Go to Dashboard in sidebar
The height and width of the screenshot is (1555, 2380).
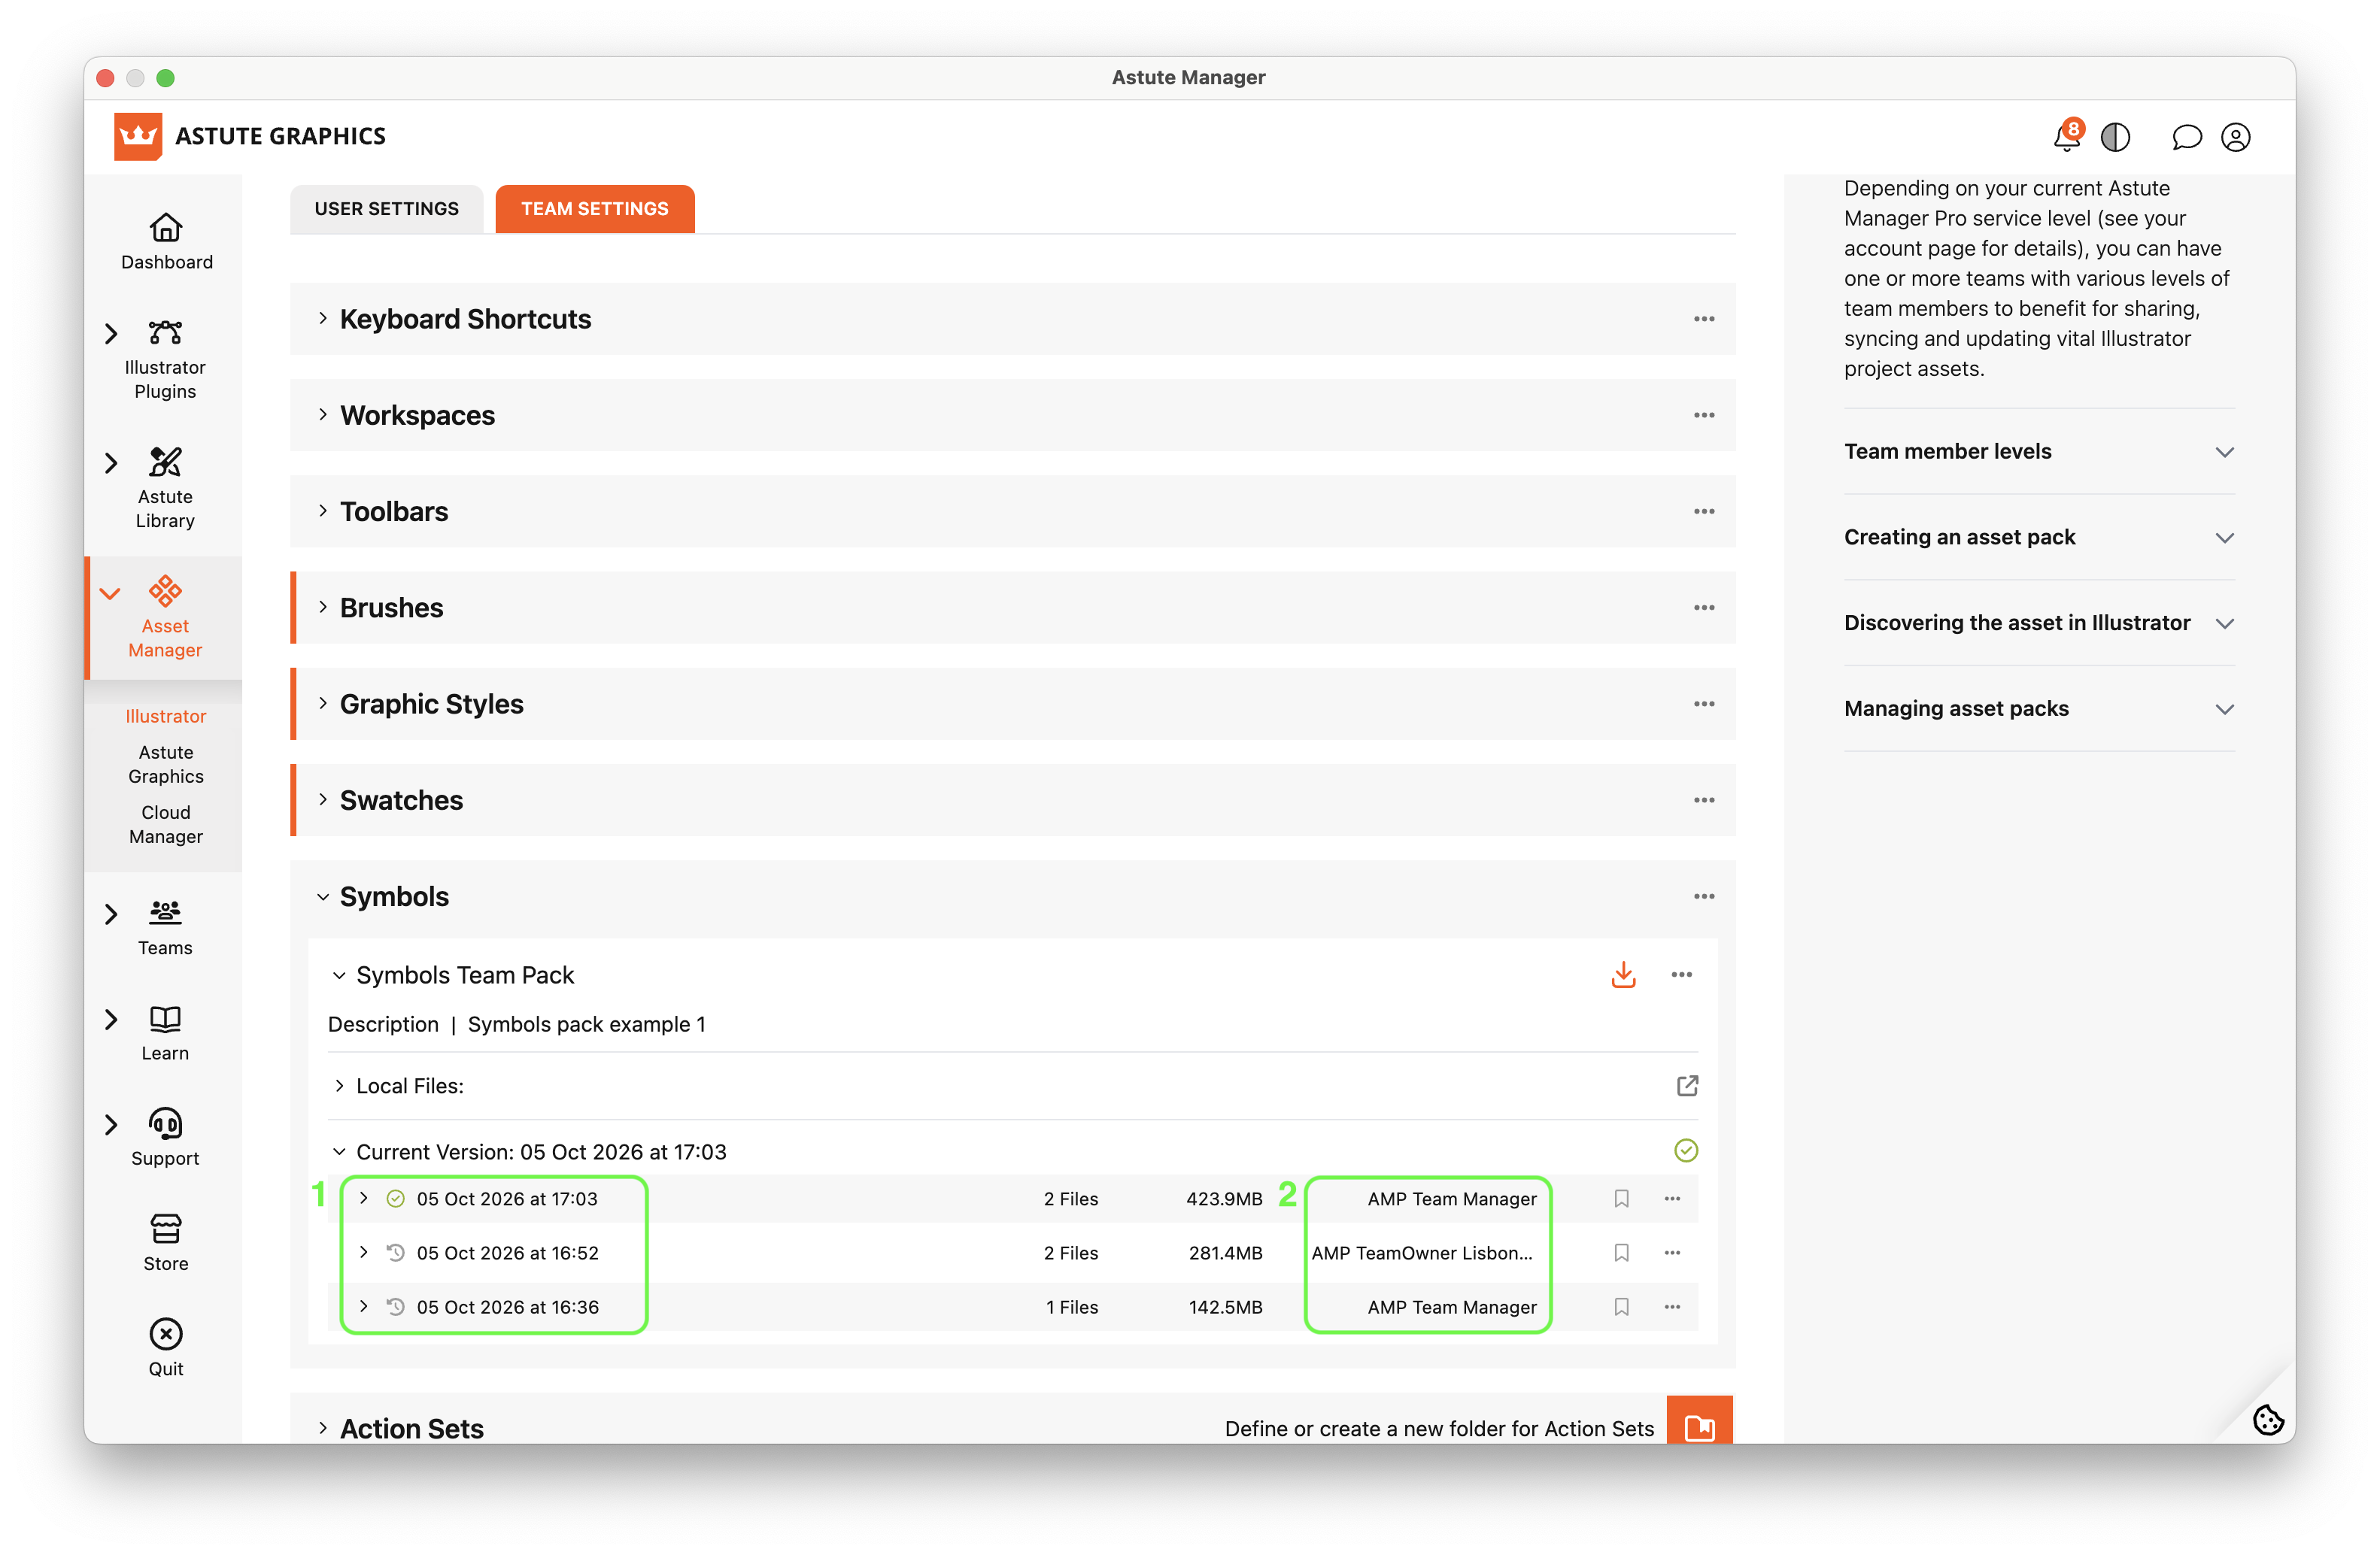pos(166,242)
